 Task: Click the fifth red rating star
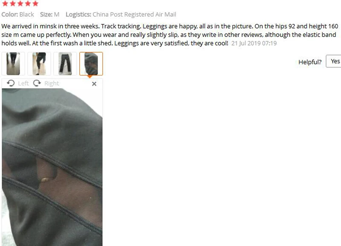point(35,3)
